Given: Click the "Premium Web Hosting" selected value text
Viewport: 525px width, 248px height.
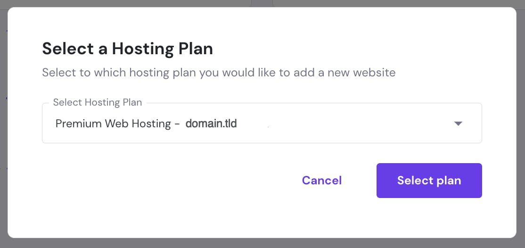Looking at the screenshot, I should [113, 124].
